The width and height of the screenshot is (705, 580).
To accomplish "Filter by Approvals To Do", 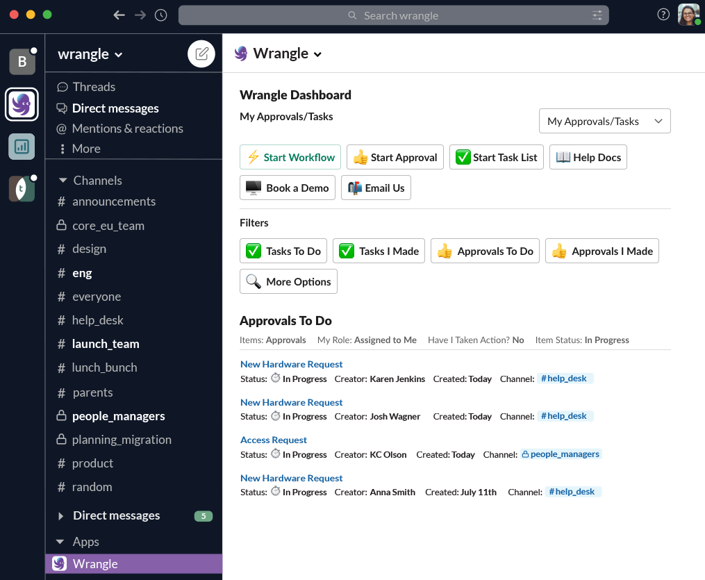I will point(485,251).
